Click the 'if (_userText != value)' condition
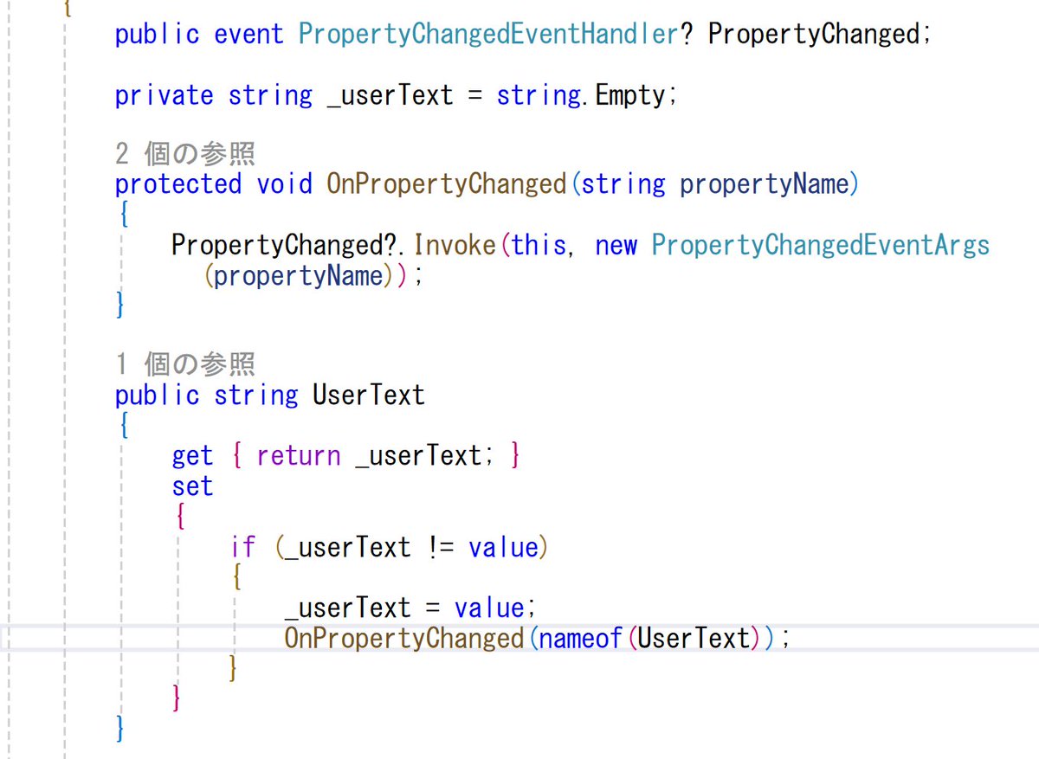The image size is (1039, 759). click(x=390, y=548)
